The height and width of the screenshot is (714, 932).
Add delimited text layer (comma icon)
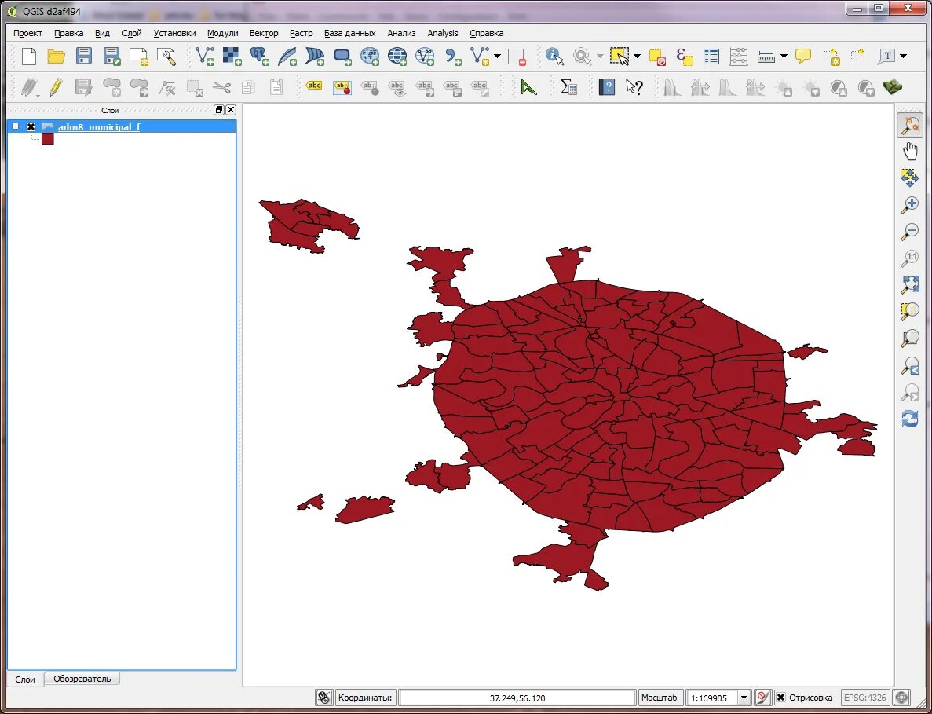pos(453,57)
